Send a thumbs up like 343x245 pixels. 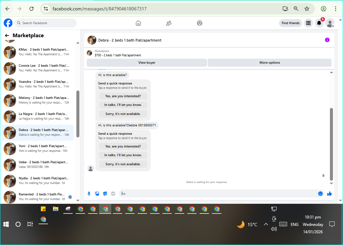[x=330, y=193]
